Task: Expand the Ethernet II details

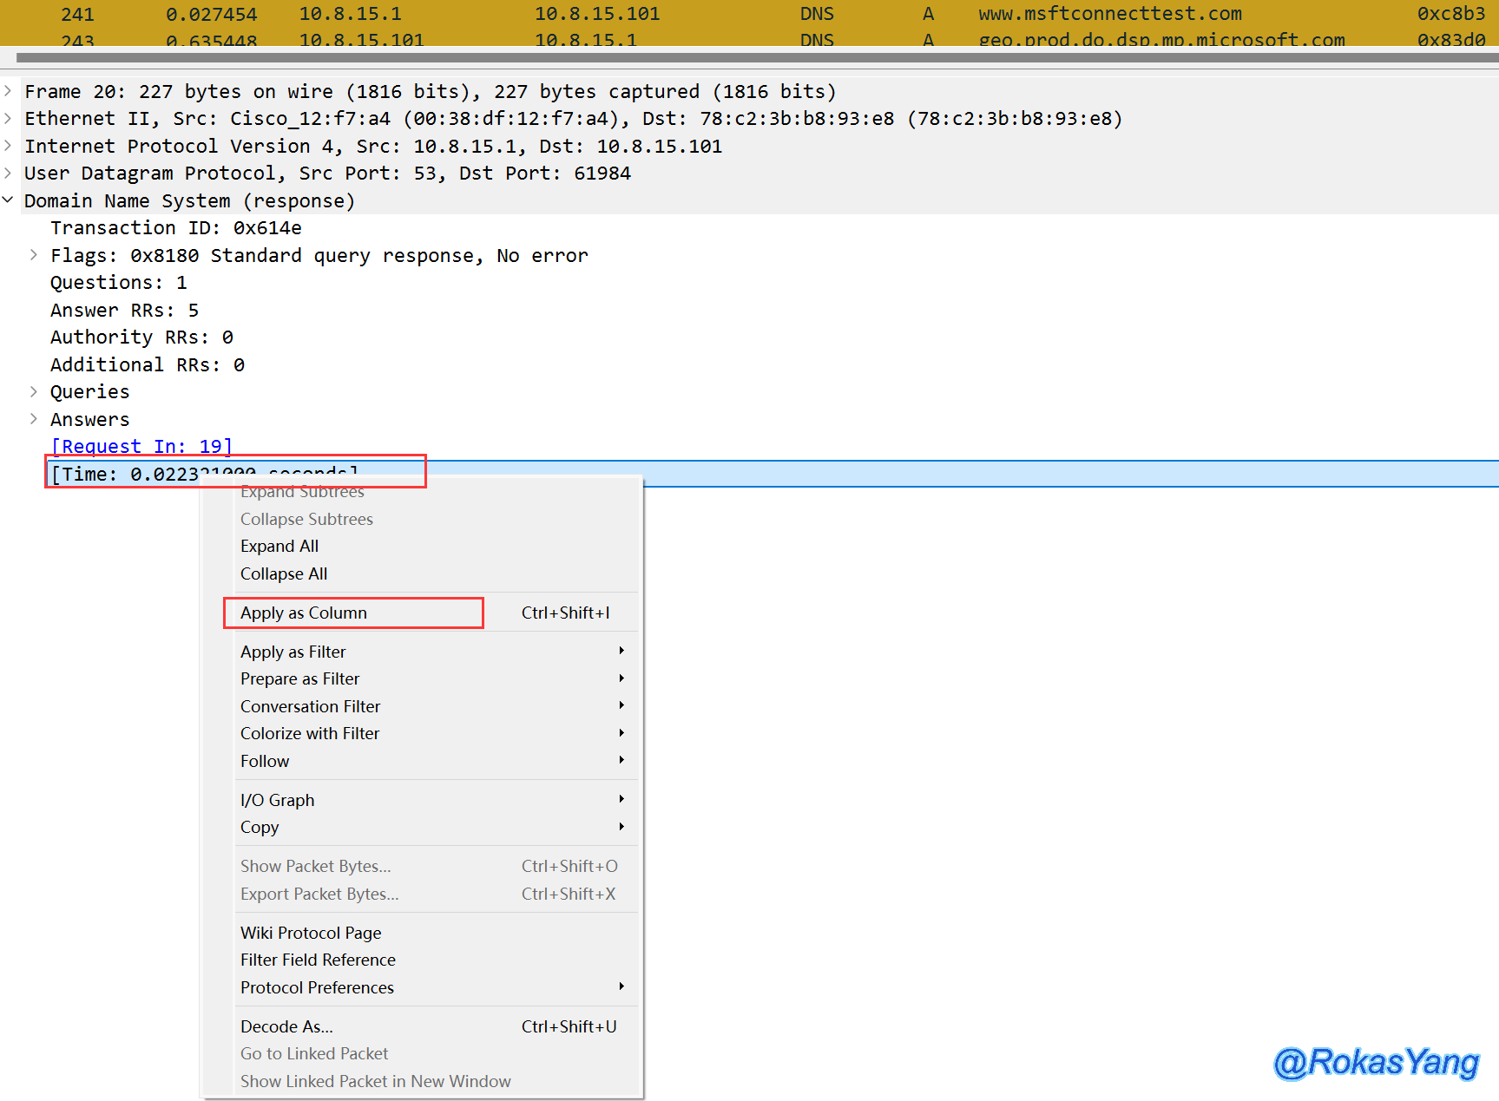Action: pyautogui.click(x=8, y=118)
